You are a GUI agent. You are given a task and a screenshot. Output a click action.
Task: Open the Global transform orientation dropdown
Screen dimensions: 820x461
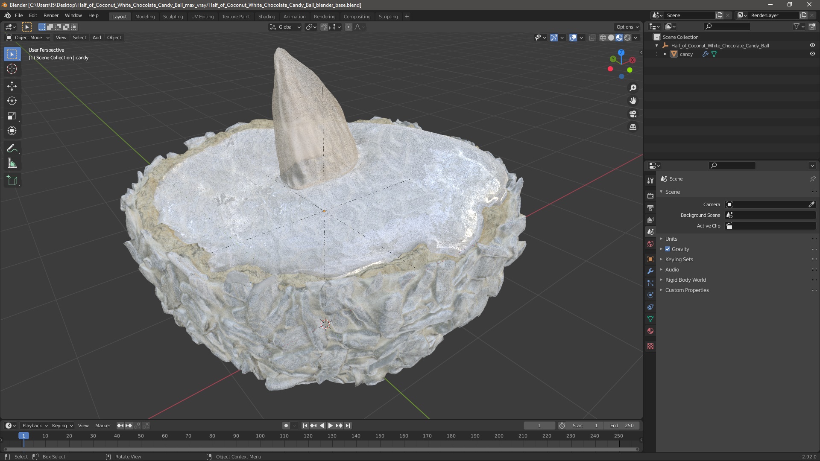(x=285, y=27)
